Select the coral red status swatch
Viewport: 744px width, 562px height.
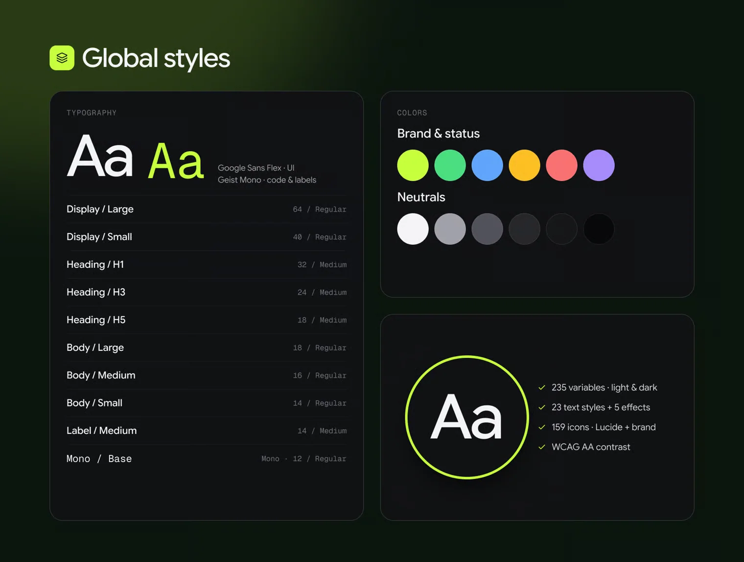[561, 165]
